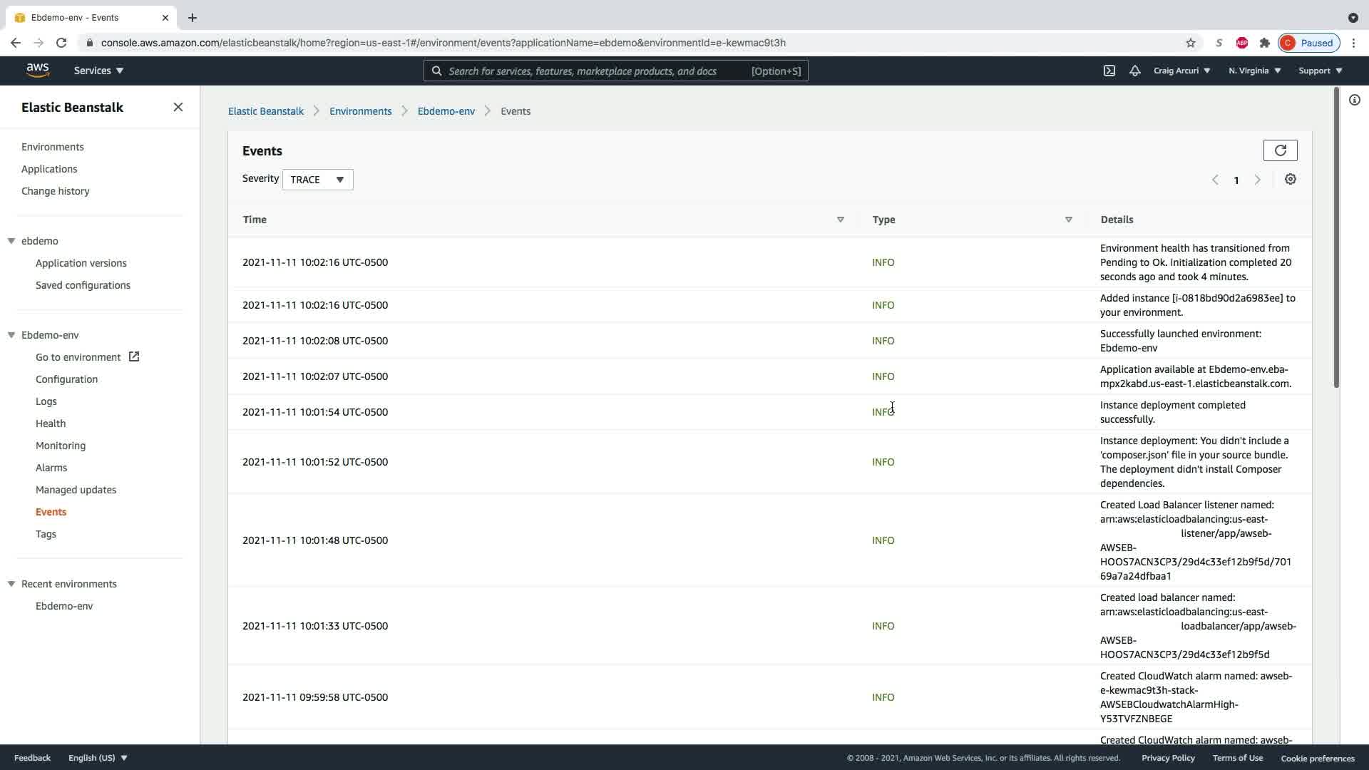
Task: Open the Severity TRACE dropdown
Action: point(317,180)
